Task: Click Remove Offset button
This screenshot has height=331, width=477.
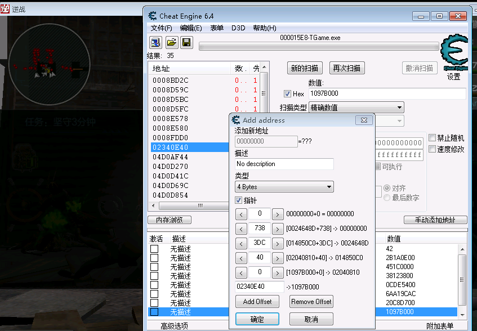Action: coord(311,302)
